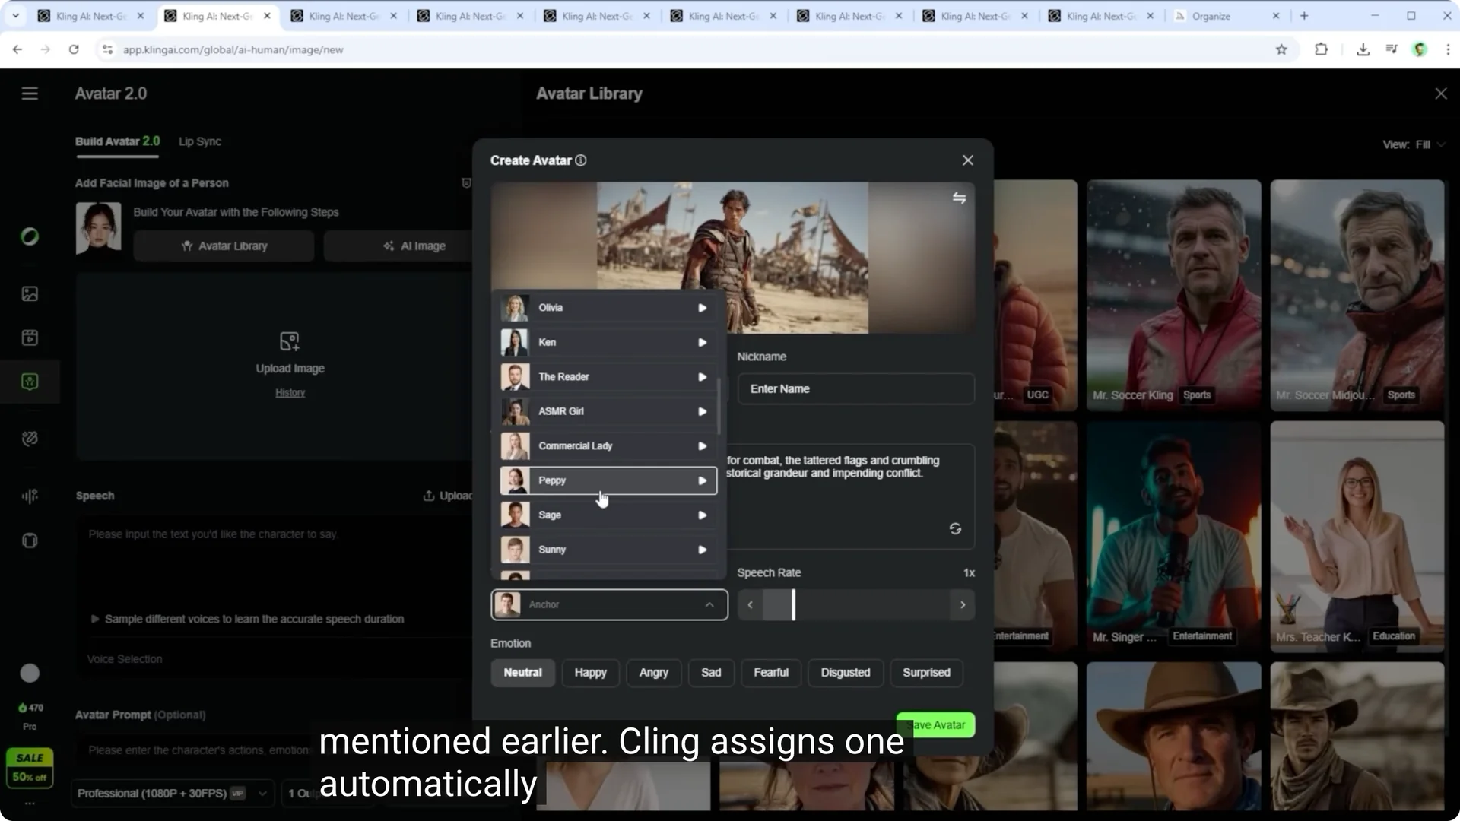The image size is (1460, 821).
Task: Play the Ken voice preview
Action: pyautogui.click(x=703, y=343)
